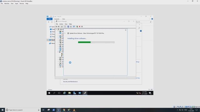
Task: Click guest taskbar search magnifier
Action: coord(54,93)
